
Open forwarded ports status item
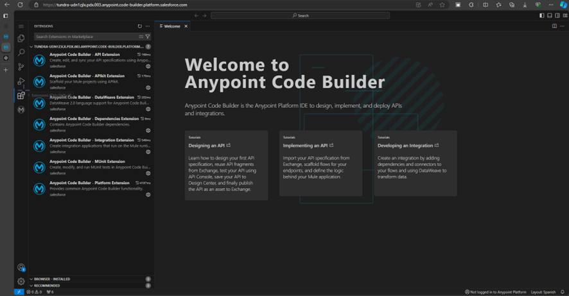(x=50, y=292)
